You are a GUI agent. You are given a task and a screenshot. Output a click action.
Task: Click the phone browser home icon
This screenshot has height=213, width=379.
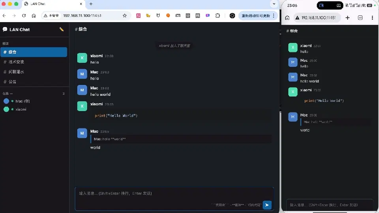(287, 18)
